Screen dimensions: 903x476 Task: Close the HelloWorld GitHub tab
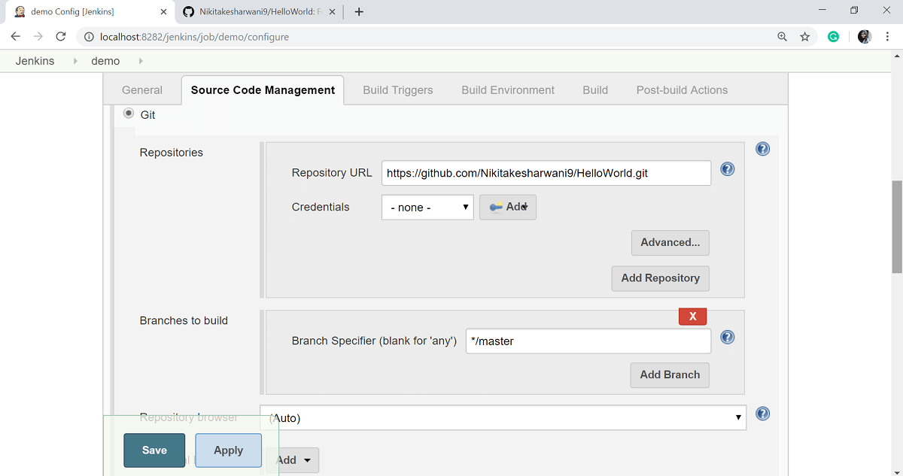point(333,12)
